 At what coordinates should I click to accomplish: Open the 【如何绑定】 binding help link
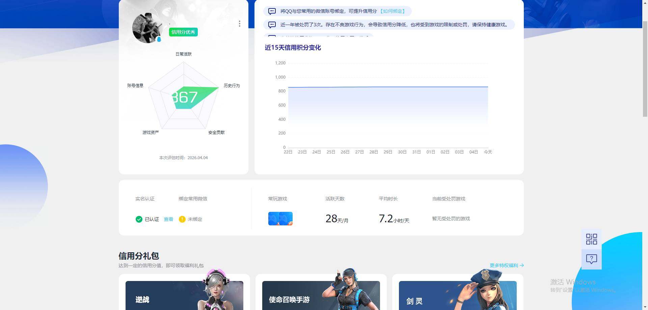(x=393, y=11)
